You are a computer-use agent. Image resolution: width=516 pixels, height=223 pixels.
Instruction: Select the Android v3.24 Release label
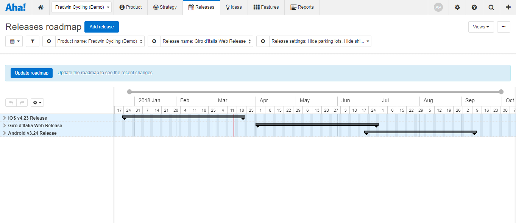(33, 133)
